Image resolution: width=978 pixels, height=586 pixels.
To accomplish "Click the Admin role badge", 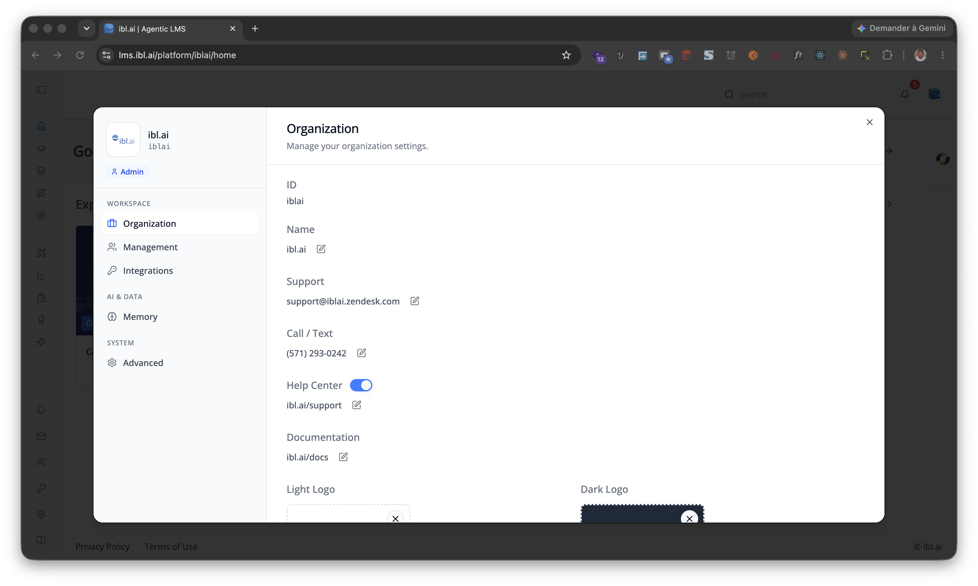I will [x=127, y=172].
